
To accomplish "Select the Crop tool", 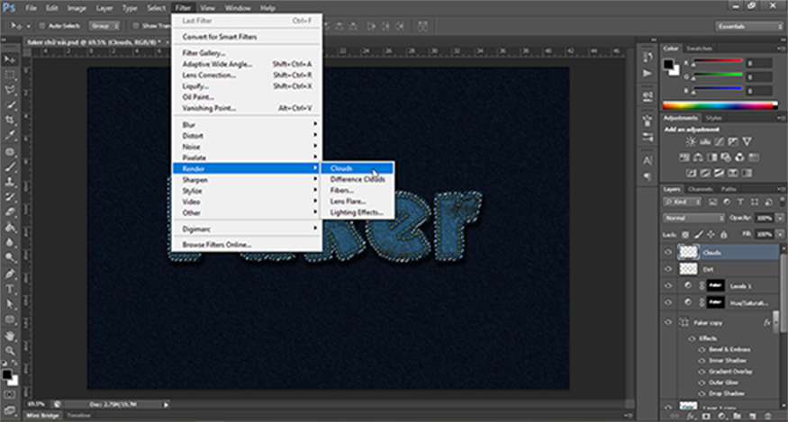I will pyautogui.click(x=10, y=119).
